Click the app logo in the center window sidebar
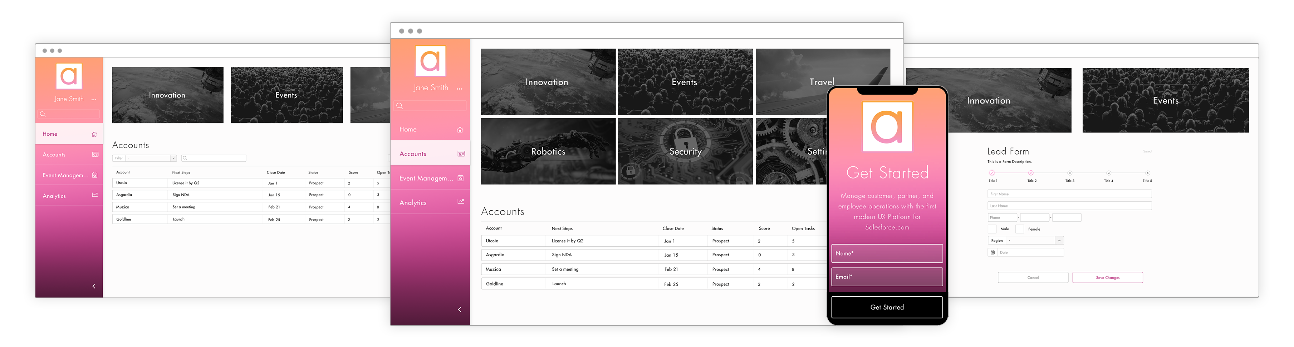Image resolution: width=1294 pixels, height=347 pixels. [x=431, y=61]
